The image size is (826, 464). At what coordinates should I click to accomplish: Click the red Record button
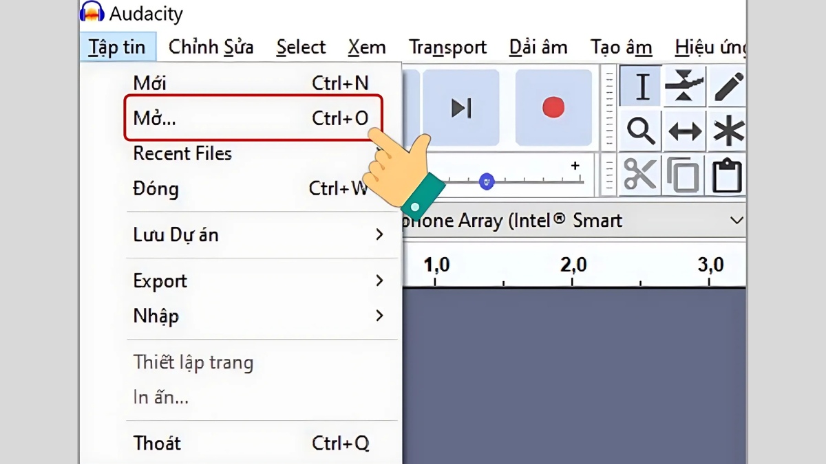(x=553, y=107)
